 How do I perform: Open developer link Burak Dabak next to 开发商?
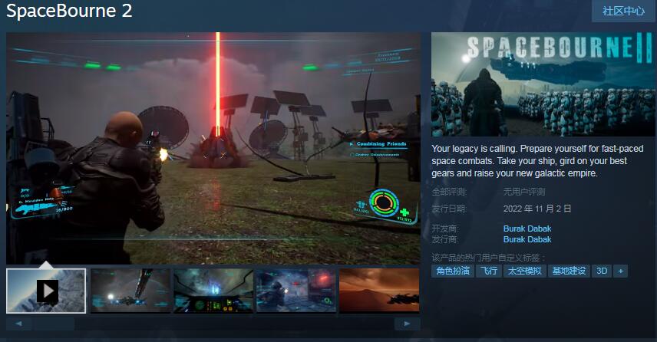pos(527,229)
